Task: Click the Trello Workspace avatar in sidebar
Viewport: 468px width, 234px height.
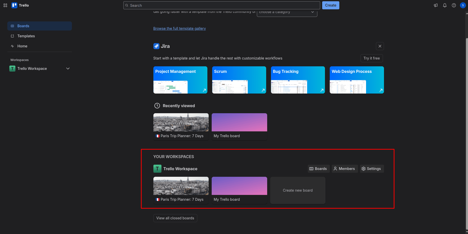Action: click(12, 69)
